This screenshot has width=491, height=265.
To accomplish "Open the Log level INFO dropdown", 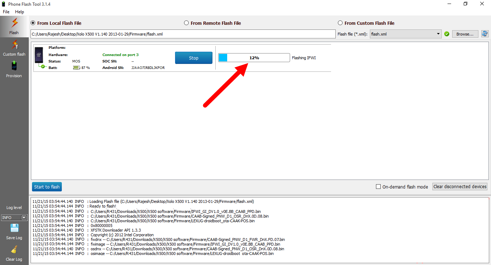I will tap(14, 218).
